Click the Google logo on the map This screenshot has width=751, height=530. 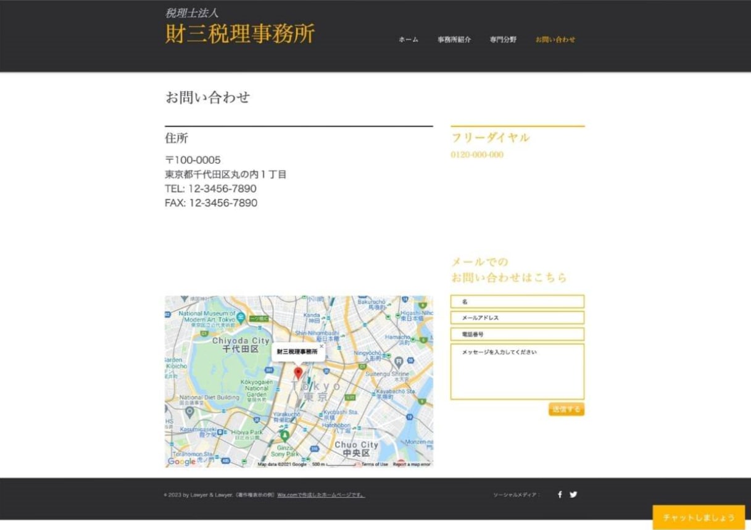tap(181, 462)
